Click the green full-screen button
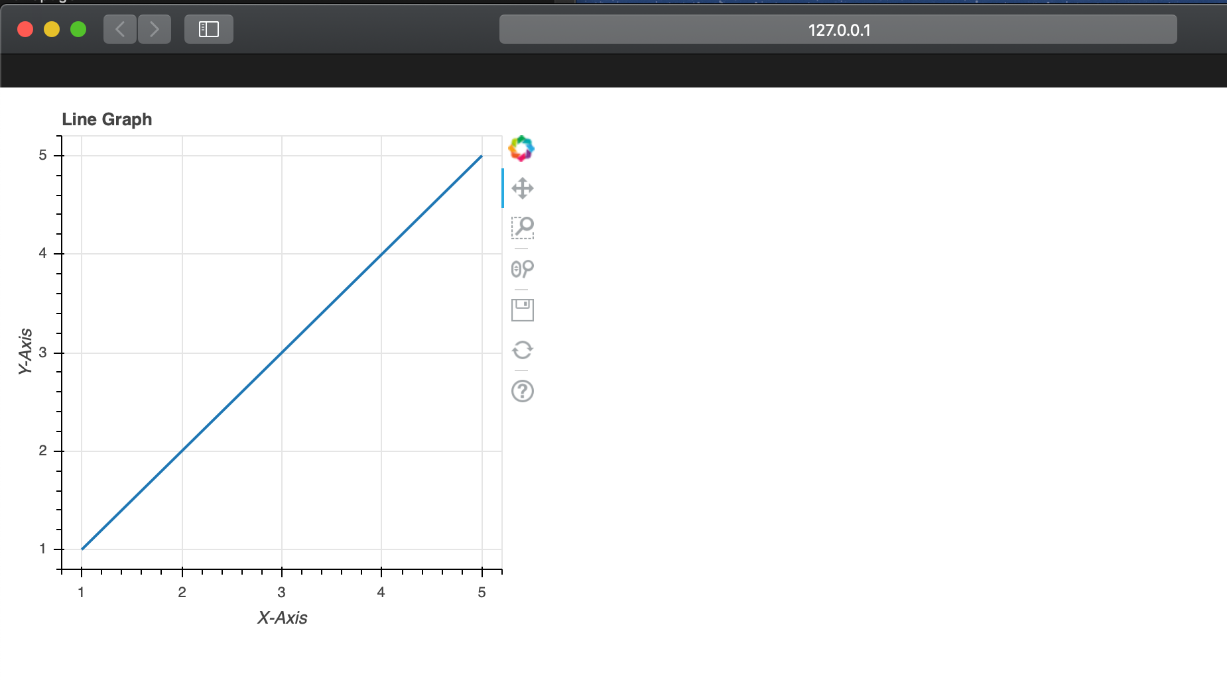 (x=78, y=28)
